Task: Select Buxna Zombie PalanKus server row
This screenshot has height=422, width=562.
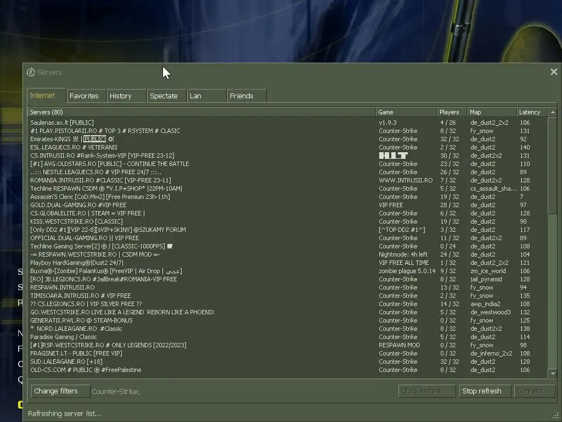Action: (288, 271)
